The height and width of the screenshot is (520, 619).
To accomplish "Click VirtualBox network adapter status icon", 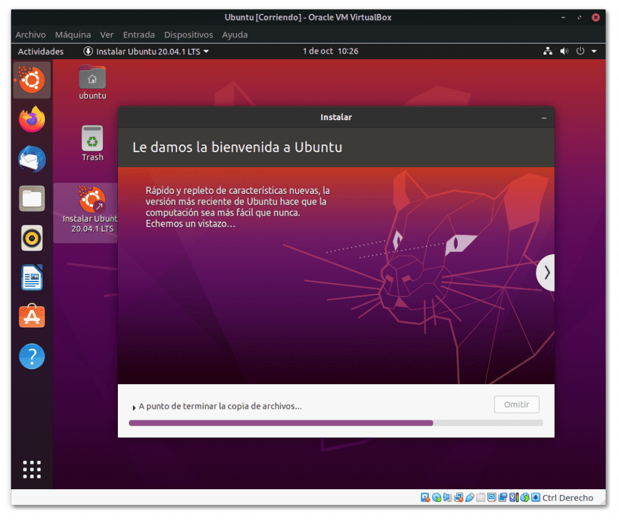I will coord(458,498).
